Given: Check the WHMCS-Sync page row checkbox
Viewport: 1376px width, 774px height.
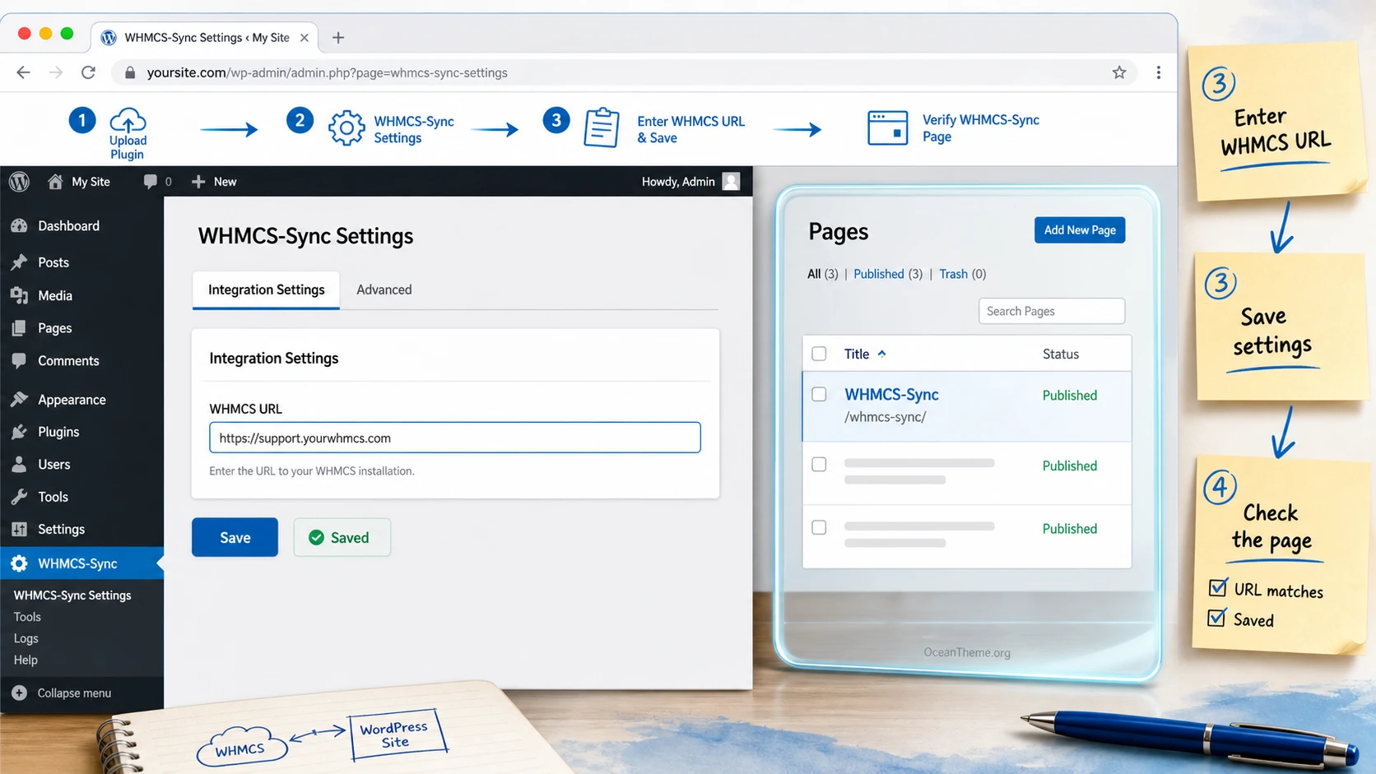Looking at the screenshot, I should click(819, 394).
